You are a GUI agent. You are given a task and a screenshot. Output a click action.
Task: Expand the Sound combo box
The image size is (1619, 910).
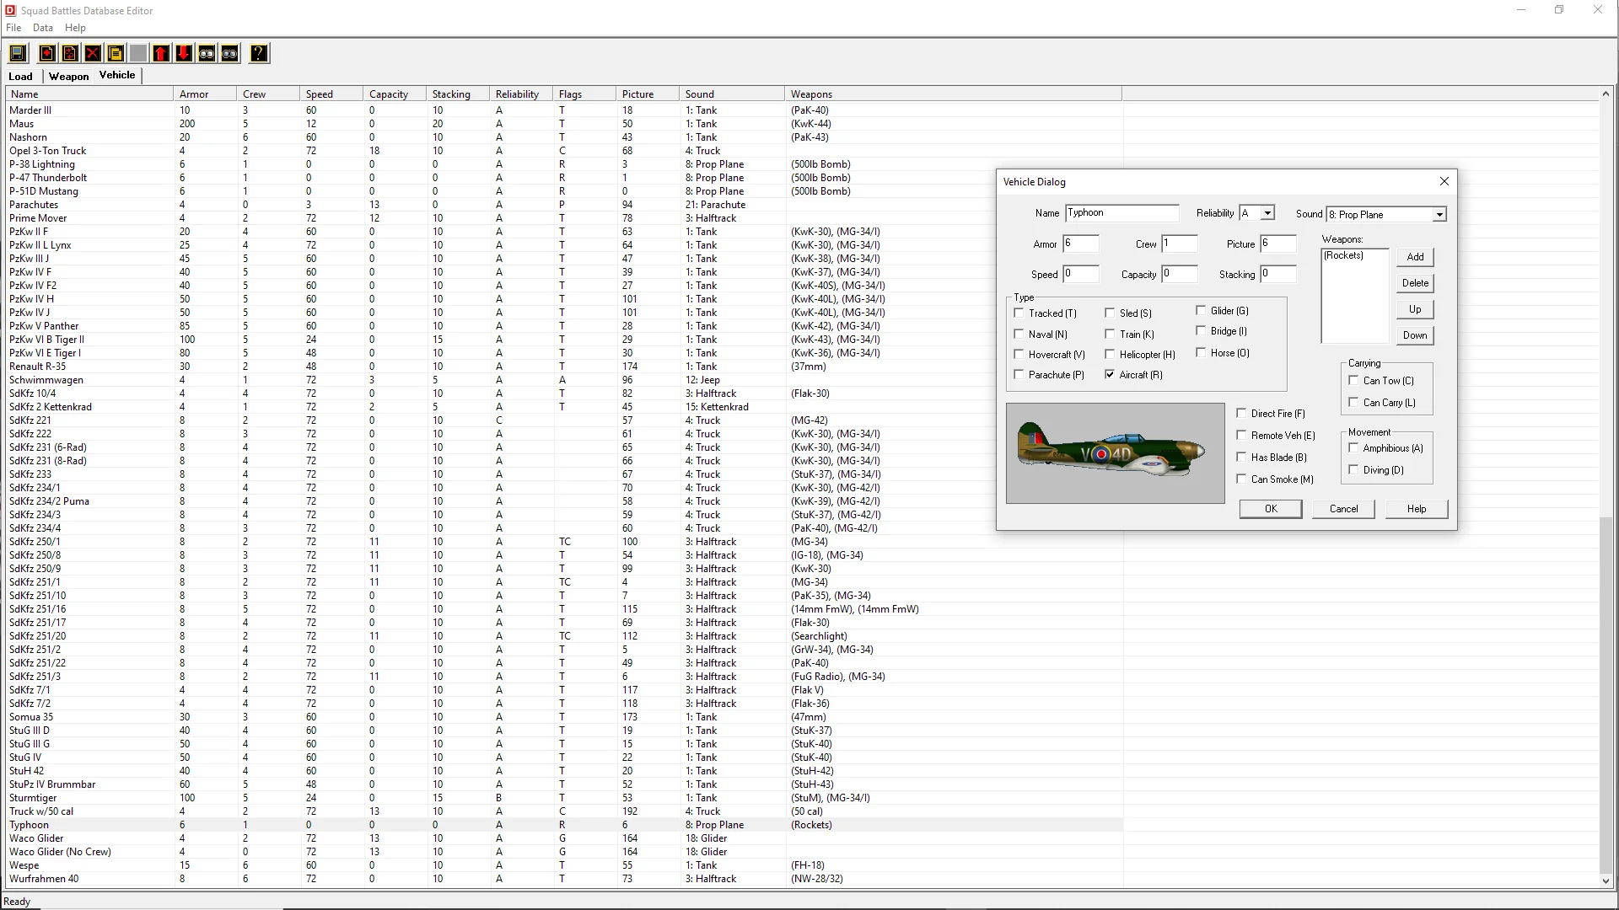tap(1439, 215)
